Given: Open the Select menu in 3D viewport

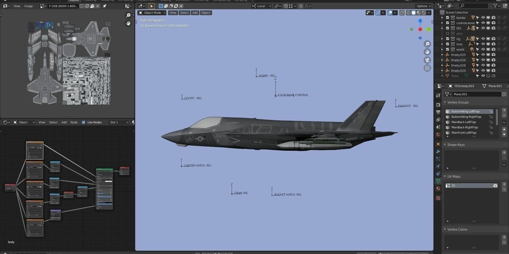Looking at the screenshot, I should tap(184, 13).
